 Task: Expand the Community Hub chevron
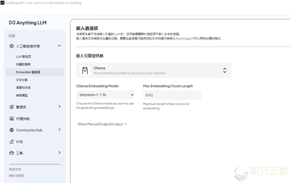tap(59, 130)
